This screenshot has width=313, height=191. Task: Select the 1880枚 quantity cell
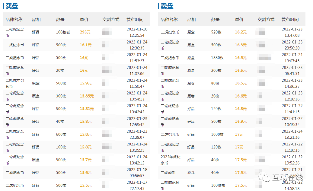point(217,58)
